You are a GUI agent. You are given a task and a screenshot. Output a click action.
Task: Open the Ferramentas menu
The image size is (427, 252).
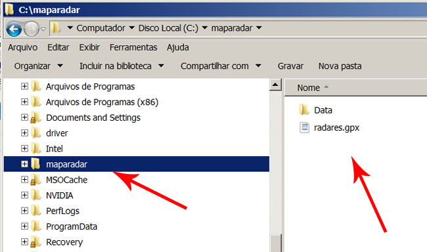point(133,47)
